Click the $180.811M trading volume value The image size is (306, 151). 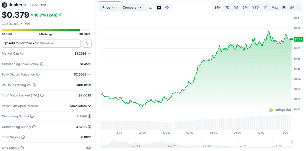click(x=83, y=85)
